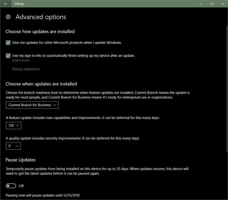The height and width of the screenshot is (200, 228).
Task: Minimize the Settings window
Action: click(201, 4)
